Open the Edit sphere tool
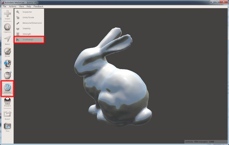 coord(8,75)
